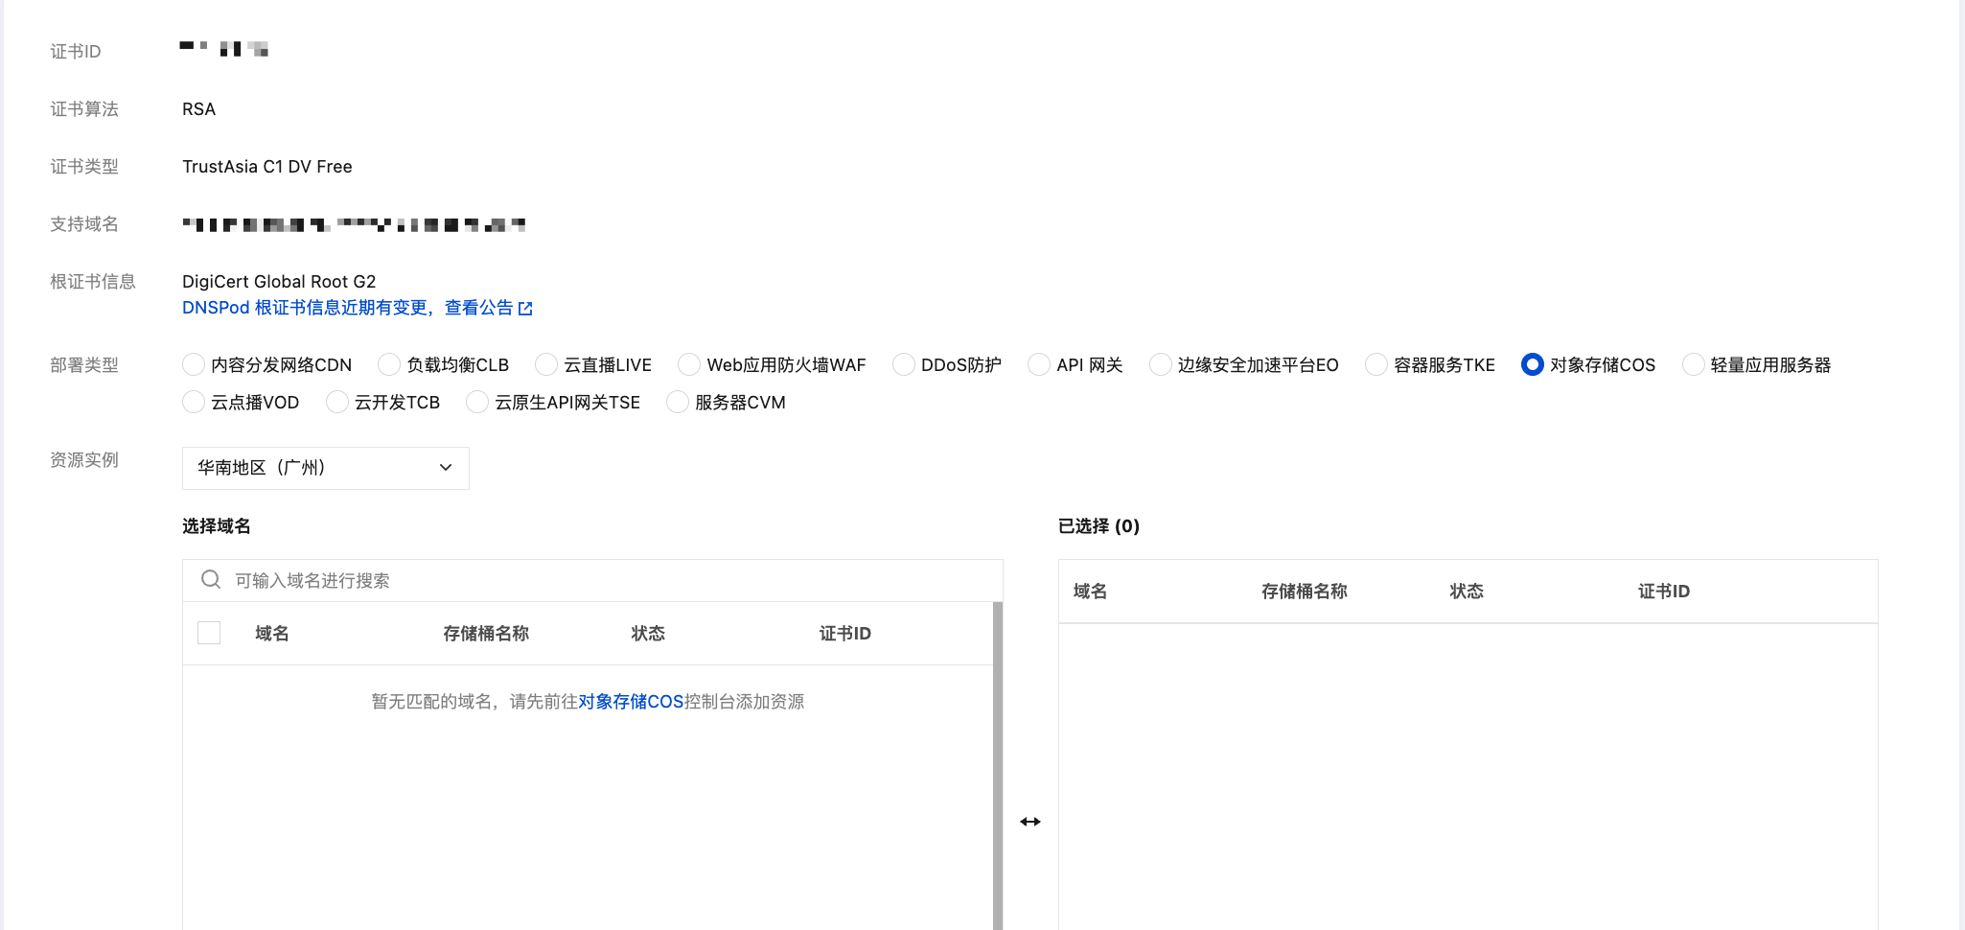The width and height of the screenshot is (1965, 930).
Task: Click the transfer arrows icon between lists
Action: pyautogui.click(x=1030, y=822)
